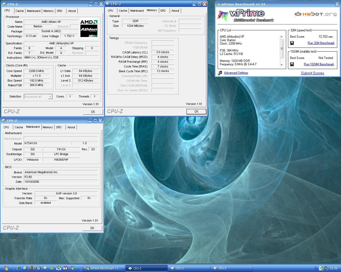
Task: Launch Firefox from the quick launch bar
Action: 32,268
